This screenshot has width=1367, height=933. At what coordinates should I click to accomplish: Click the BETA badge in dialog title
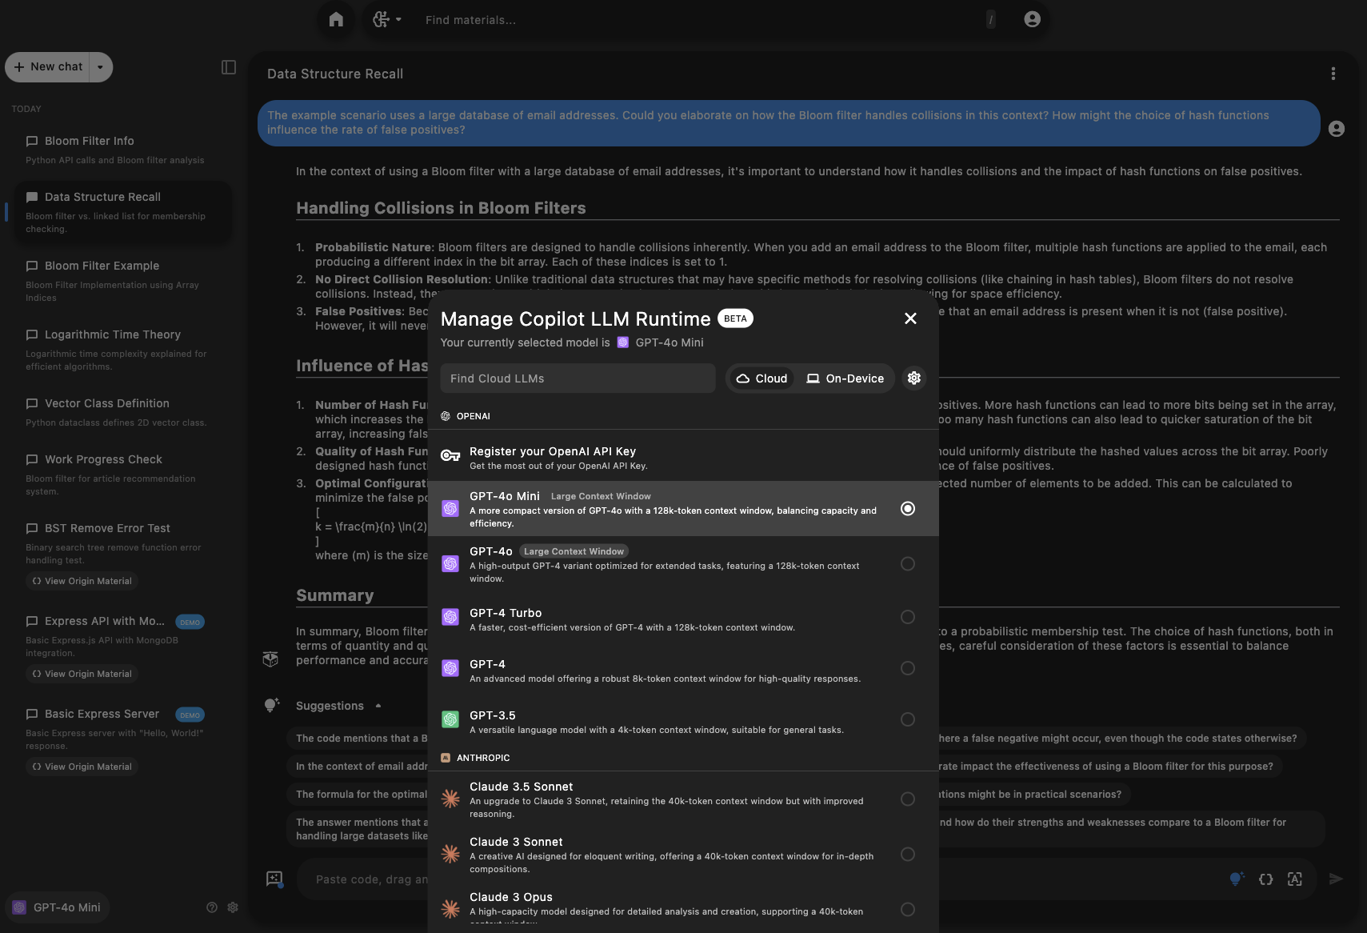[735, 318]
